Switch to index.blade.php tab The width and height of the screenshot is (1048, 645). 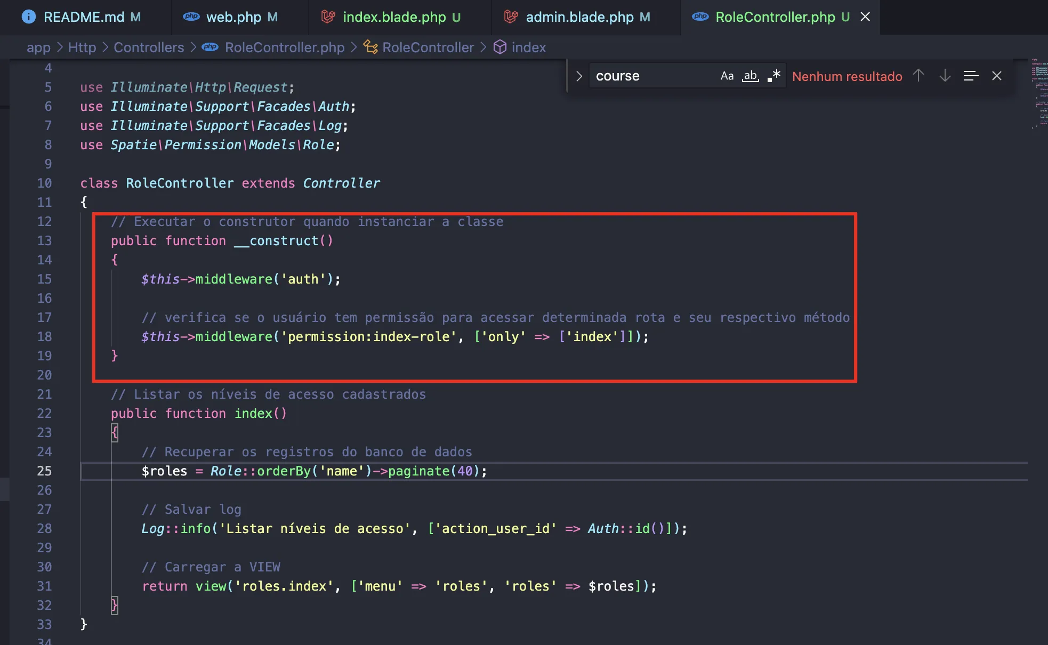click(x=394, y=17)
